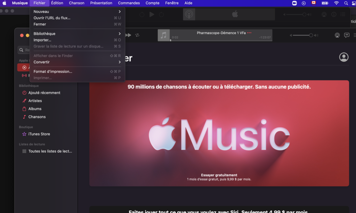
Task: Select Format d'impression… menu entry
Action: tap(53, 71)
